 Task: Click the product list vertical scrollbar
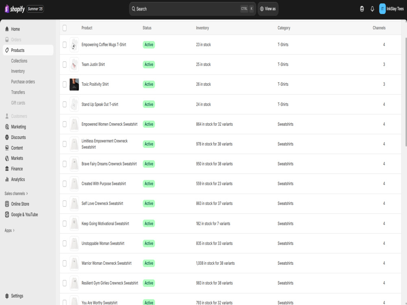pyautogui.click(x=406, y=92)
